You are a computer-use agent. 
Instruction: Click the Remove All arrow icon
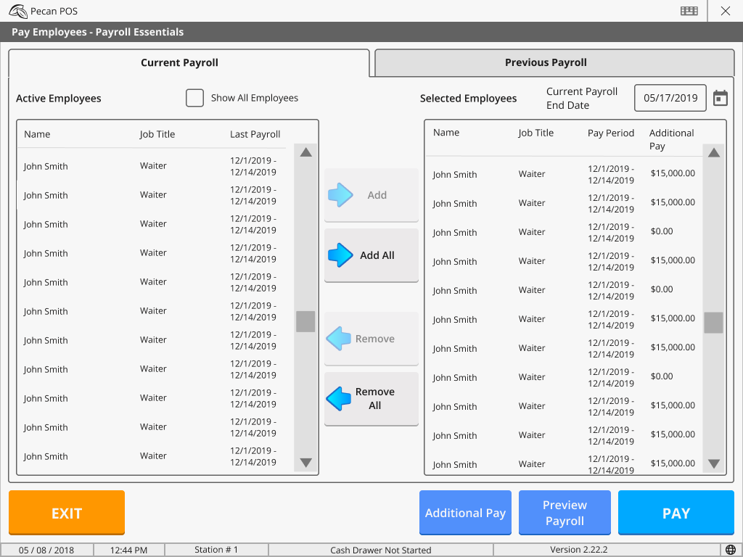[x=340, y=398]
